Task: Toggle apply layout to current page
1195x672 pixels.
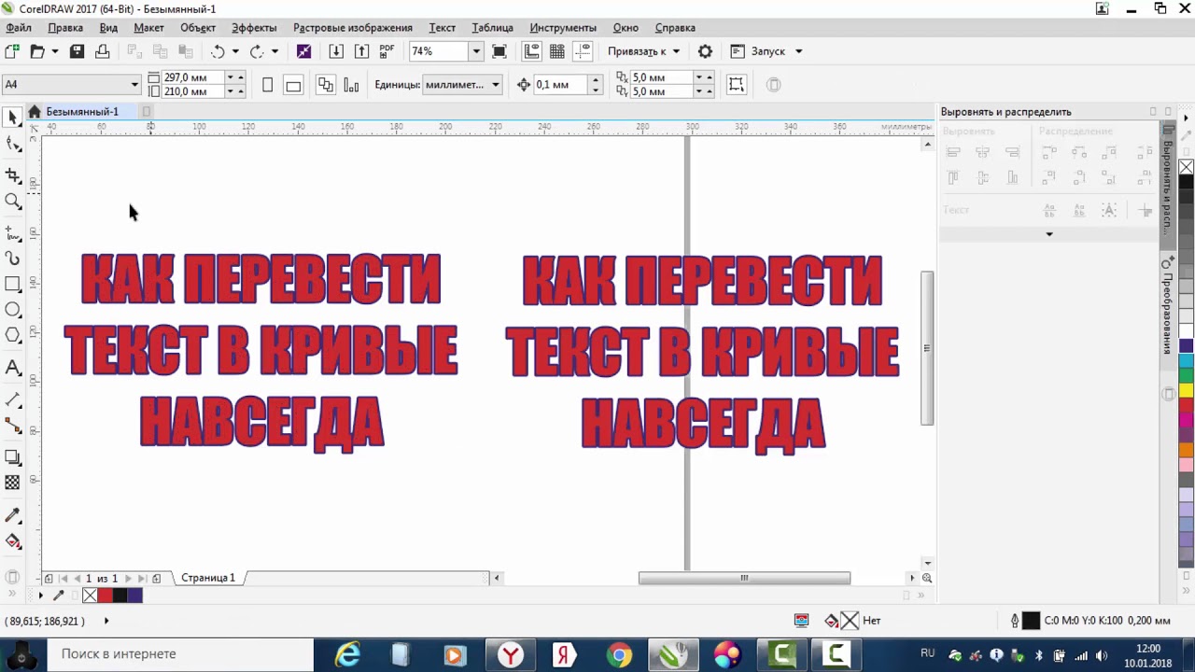Action: point(351,85)
